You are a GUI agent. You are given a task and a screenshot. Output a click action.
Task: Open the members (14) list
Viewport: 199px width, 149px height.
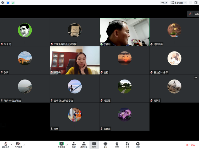[84, 144]
